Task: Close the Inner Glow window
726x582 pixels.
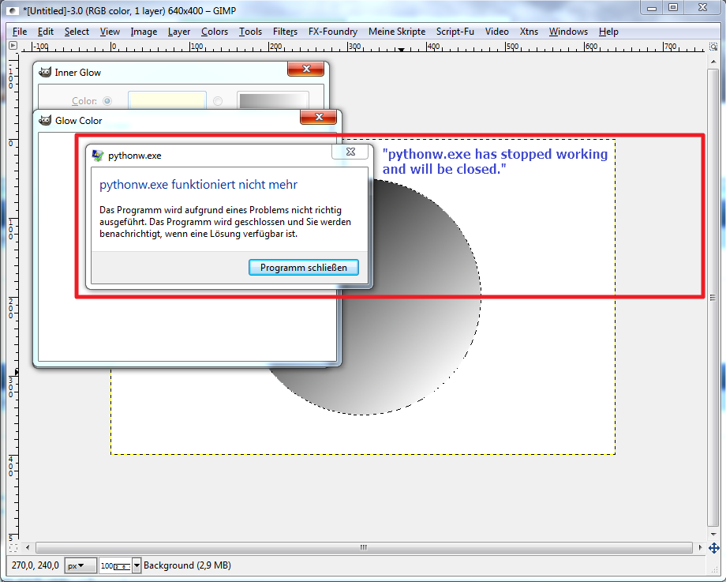Action: click(x=306, y=69)
